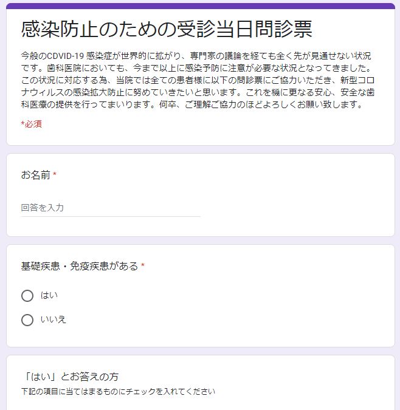Select the "はい" radio button circle
400x410 pixels.
27,296
